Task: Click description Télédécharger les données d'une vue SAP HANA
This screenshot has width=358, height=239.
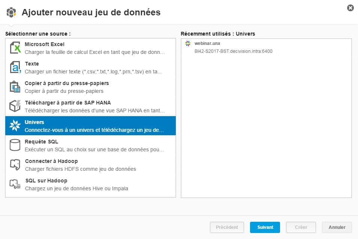Action: pos(95,111)
